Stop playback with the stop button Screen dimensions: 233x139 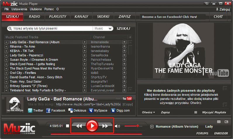click(x=68, y=126)
